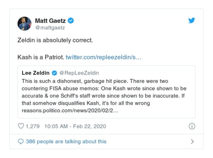Click the "Zeldin is absolutely correct." tweet text

click(x=55, y=41)
